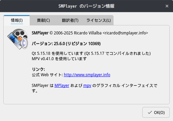Click the dialog title SMPlayer のバージョン情報
Viewport: 173px width, 121px height.
tap(86, 6)
